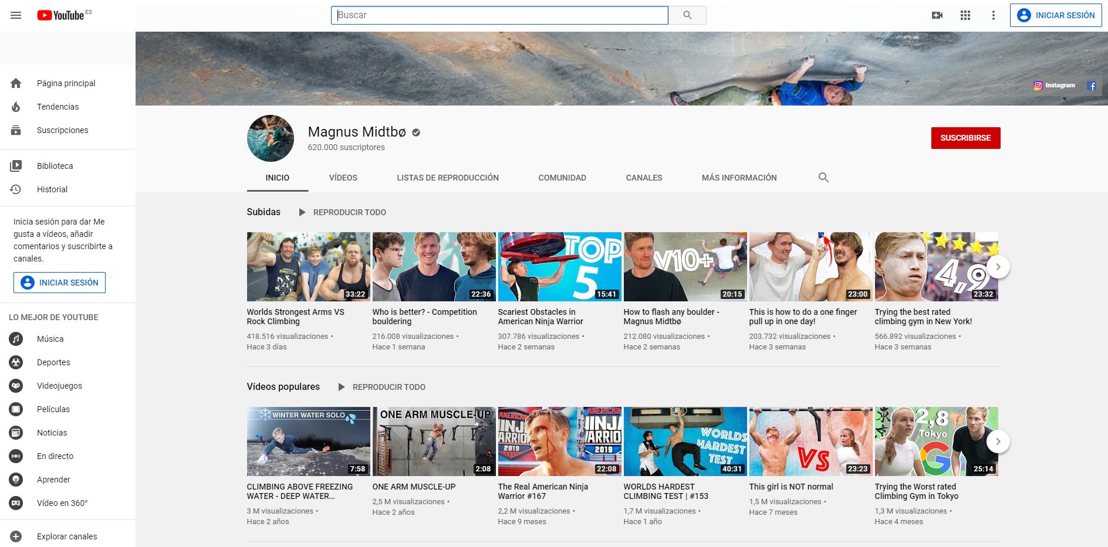Viewport: 1108px width, 547px height.
Task: Click the red SUSCRIBIRSE button
Action: pyautogui.click(x=965, y=138)
